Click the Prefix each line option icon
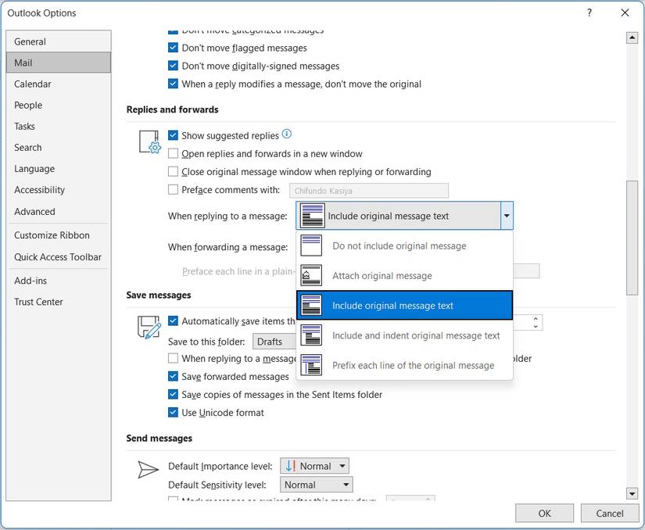This screenshot has width=645, height=530. tap(311, 365)
